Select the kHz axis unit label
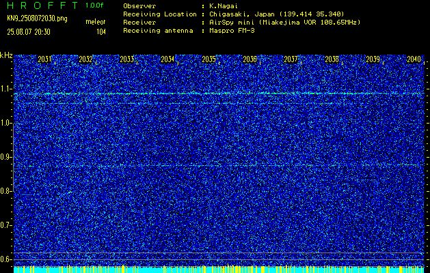This screenshot has height=273, width=430. pyautogui.click(x=6, y=55)
